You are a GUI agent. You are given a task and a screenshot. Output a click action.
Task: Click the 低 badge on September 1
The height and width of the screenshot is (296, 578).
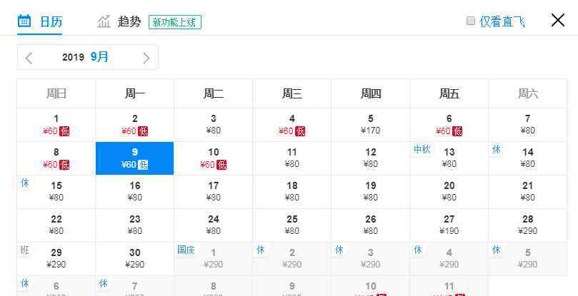[64, 131]
